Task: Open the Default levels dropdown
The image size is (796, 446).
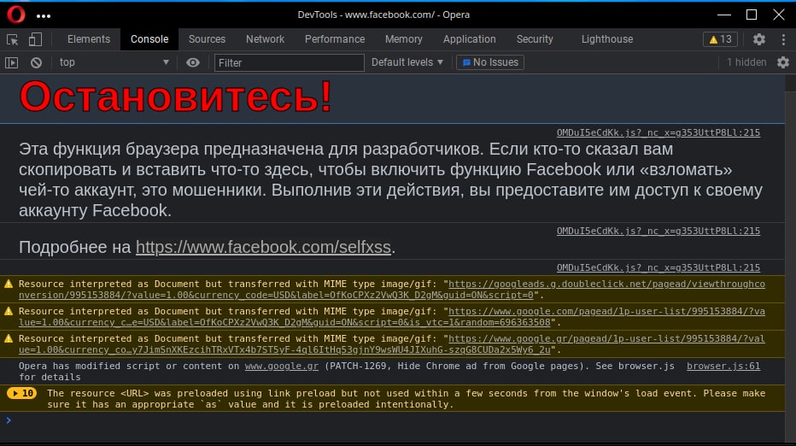Action: (407, 62)
